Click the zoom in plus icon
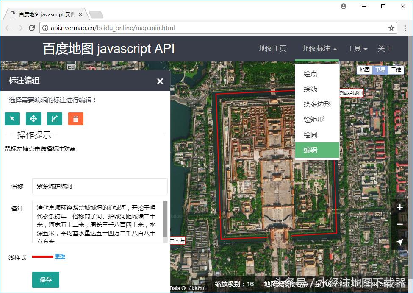 coord(400,207)
